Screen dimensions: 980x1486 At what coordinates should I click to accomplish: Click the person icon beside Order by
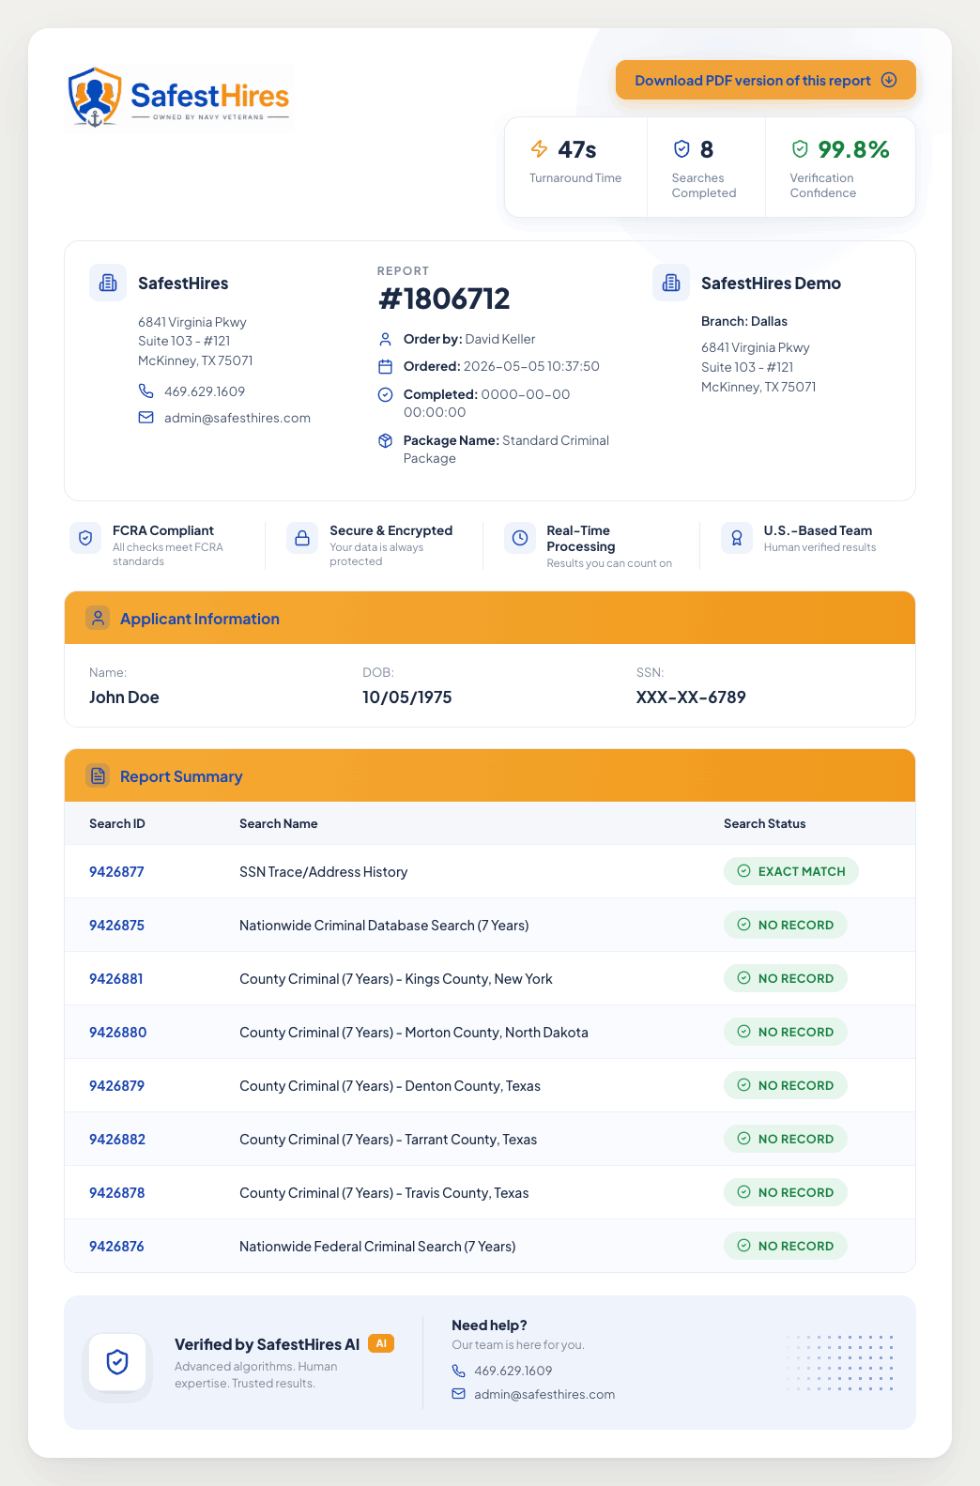pos(385,339)
